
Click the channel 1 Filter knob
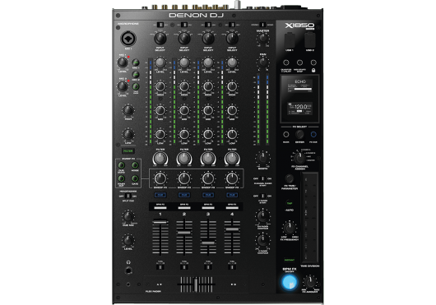pos(160,159)
